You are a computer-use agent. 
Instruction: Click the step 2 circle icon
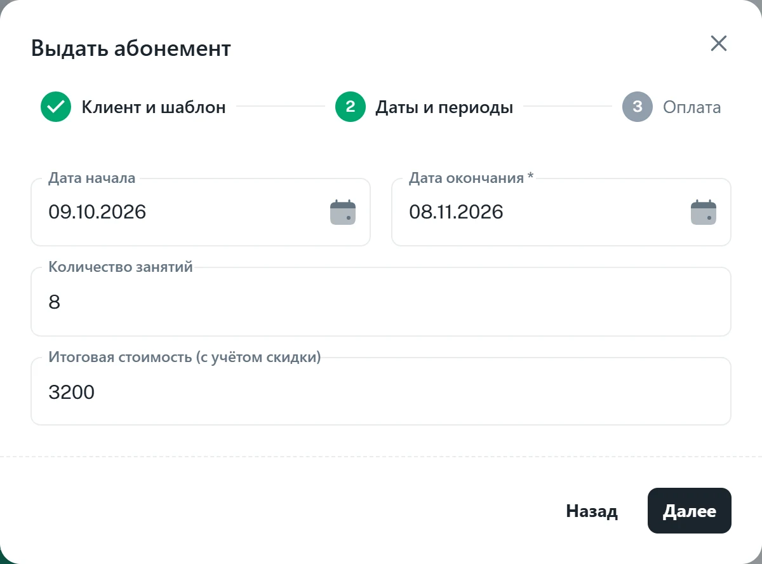[351, 107]
